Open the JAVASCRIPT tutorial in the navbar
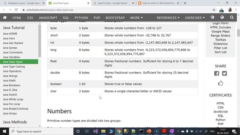 (x=48, y=18)
